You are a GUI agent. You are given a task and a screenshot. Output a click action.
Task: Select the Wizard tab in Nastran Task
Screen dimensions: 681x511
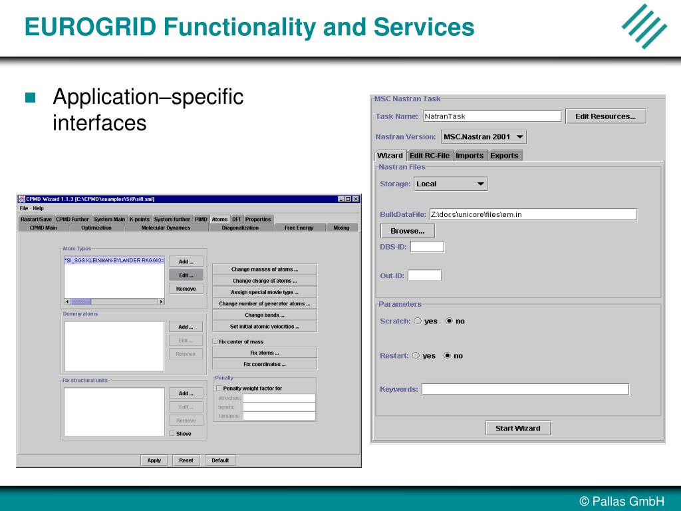click(x=390, y=156)
